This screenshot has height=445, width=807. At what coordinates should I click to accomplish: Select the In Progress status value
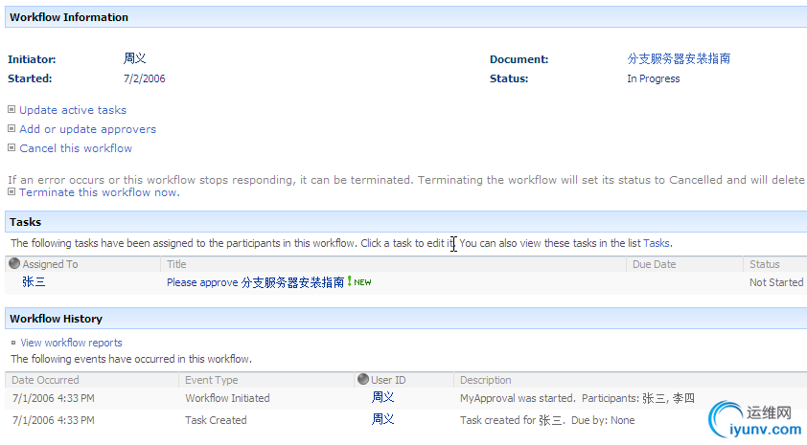pos(653,78)
